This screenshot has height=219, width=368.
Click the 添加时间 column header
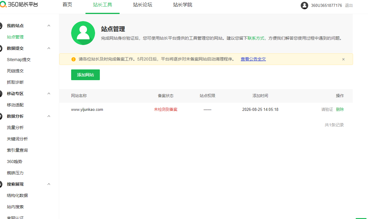[260, 96]
